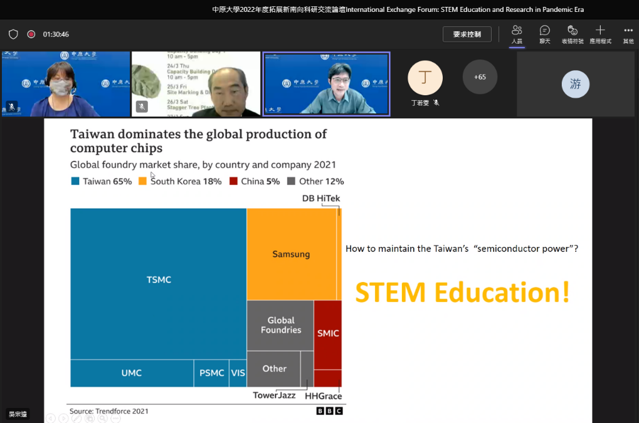Click the BBC logo on the slide
Viewport: 639px width, 423px height.
(330, 411)
